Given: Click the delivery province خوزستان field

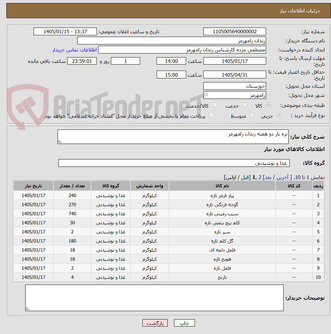Looking at the screenshot, I should point(235,86).
